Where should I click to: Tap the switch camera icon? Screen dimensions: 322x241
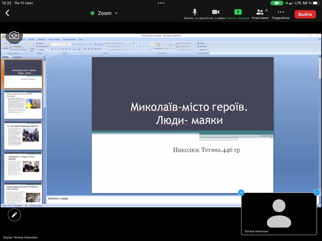(x=14, y=35)
